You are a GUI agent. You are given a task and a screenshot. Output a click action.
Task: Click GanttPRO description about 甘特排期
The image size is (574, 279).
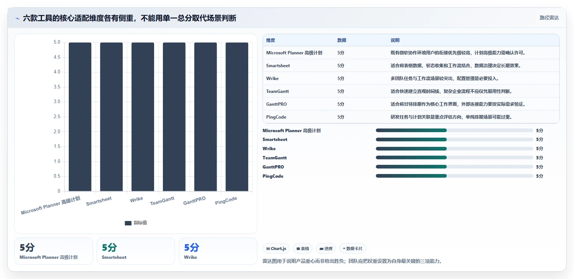458,104
